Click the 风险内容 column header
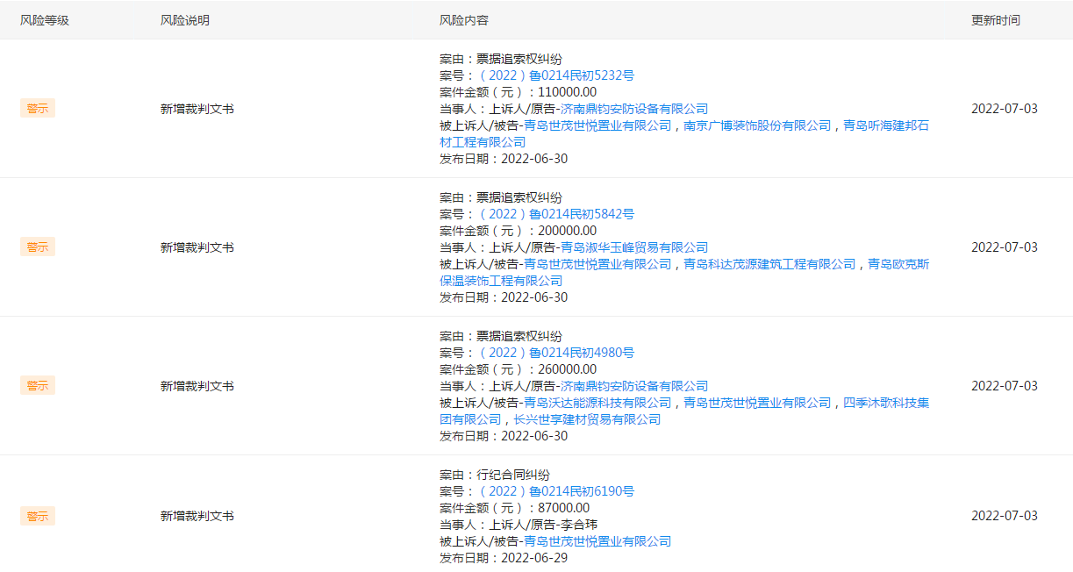Image resolution: width=1073 pixels, height=572 pixels. click(464, 20)
